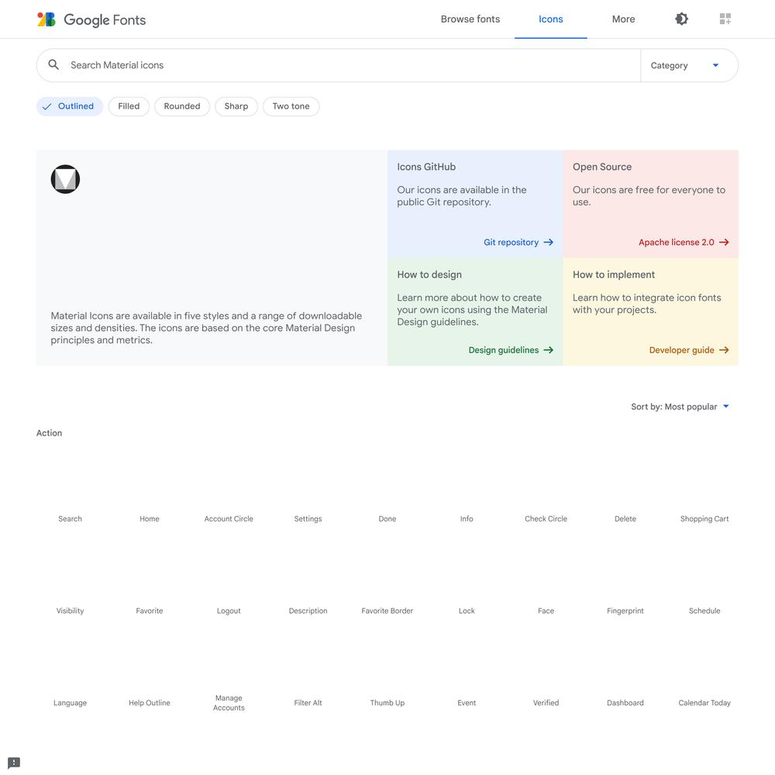This screenshot has width=775, height=775.
Task: Select the Two tone style chip
Action: [x=291, y=106]
